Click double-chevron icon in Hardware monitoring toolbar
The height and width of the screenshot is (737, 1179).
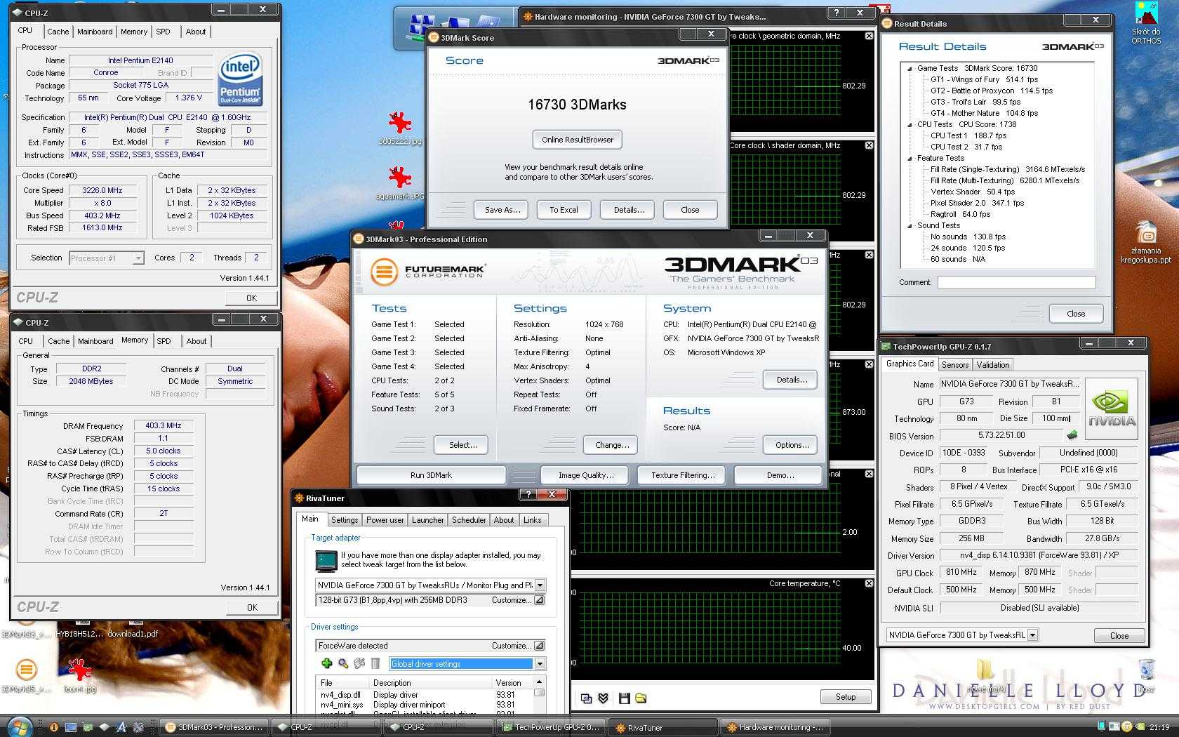pos(604,698)
